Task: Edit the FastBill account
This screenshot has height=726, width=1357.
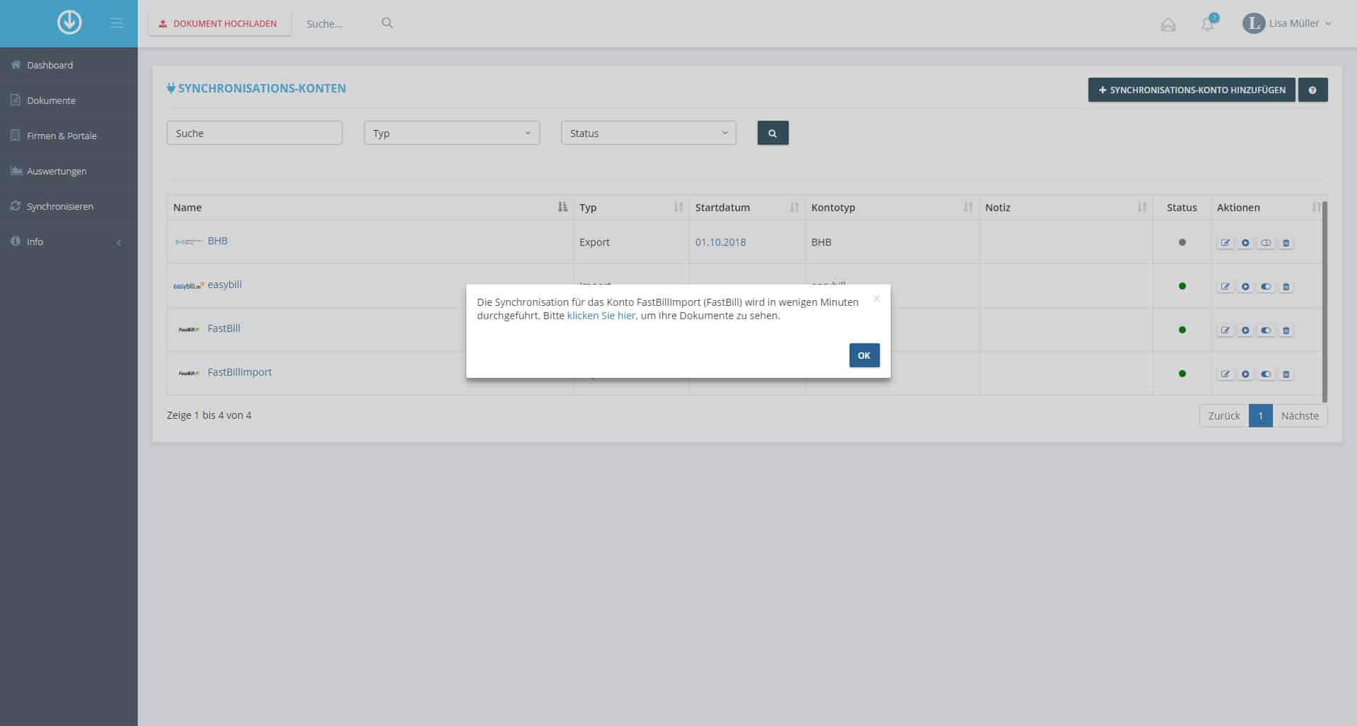Action: click(x=1226, y=331)
